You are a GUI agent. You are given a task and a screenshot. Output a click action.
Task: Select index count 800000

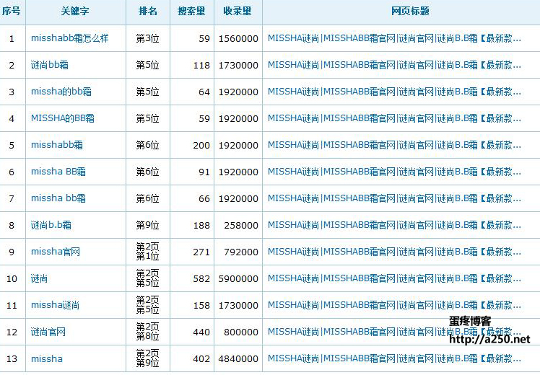point(241,332)
